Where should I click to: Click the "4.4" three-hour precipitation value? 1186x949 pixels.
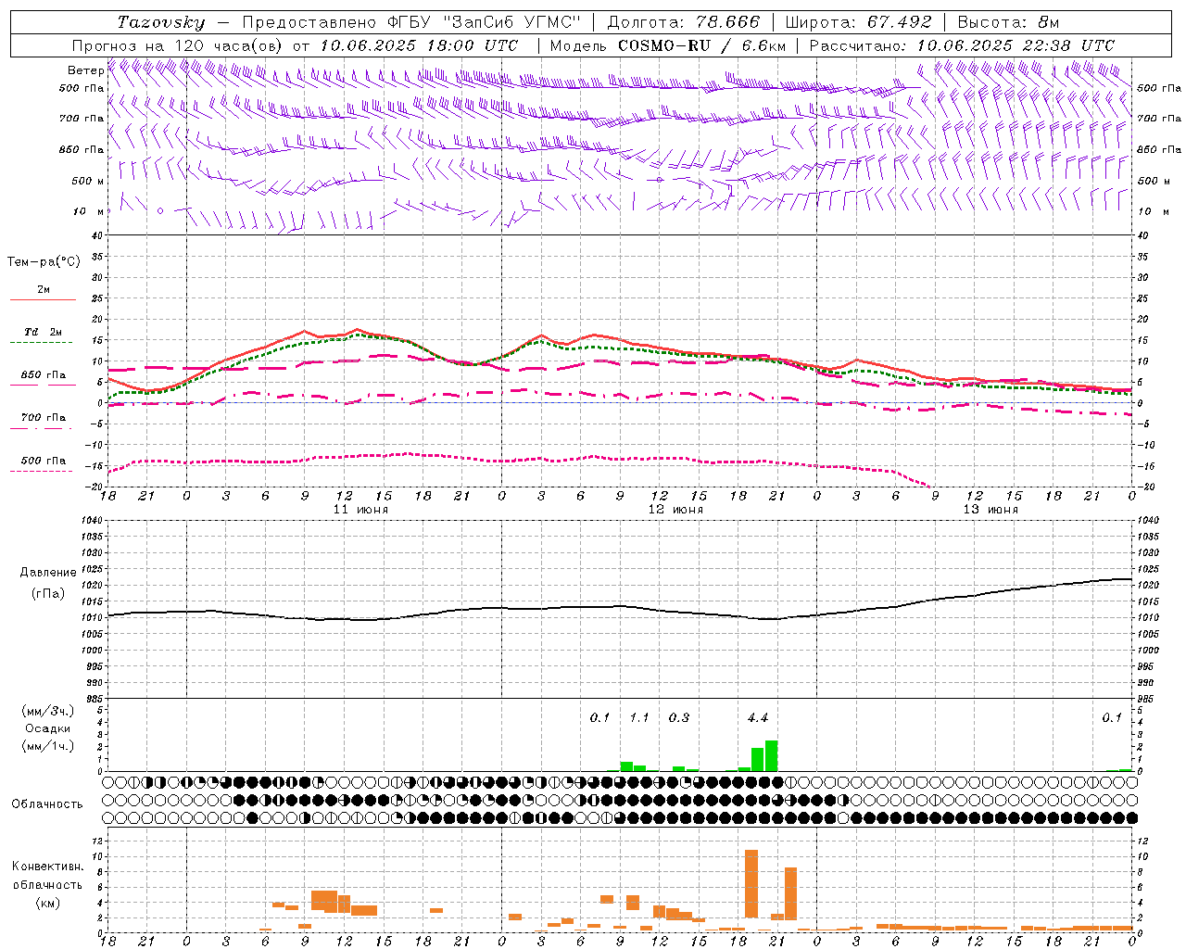[x=758, y=718]
